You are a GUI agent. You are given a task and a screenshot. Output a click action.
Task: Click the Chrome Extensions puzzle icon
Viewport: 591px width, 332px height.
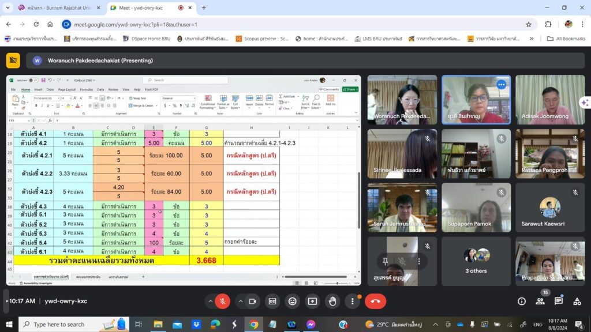click(548, 24)
